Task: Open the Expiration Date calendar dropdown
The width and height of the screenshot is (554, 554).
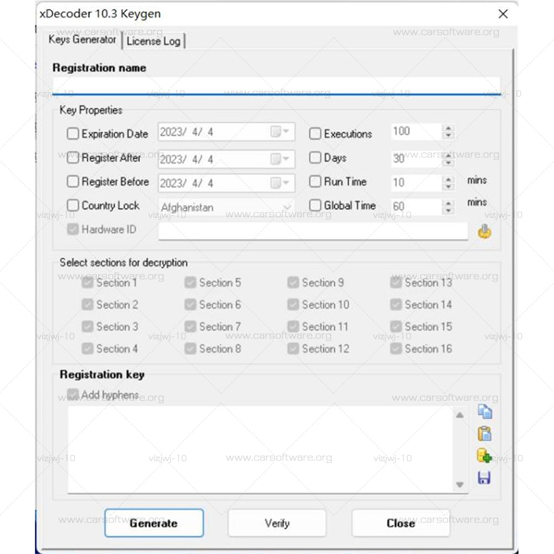Action: pos(280,131)
